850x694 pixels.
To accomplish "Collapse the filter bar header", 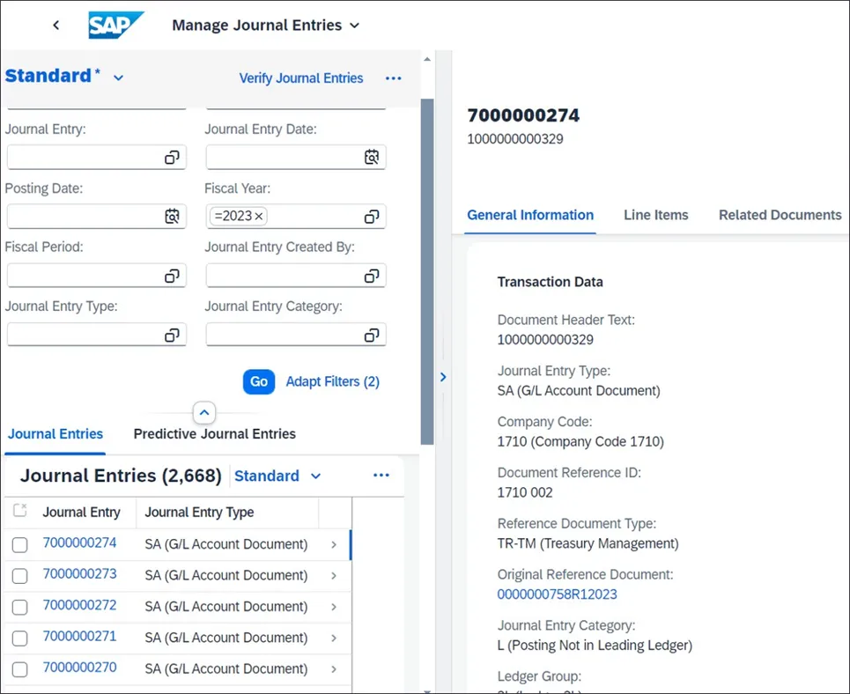I will click(x=203, y=412).
